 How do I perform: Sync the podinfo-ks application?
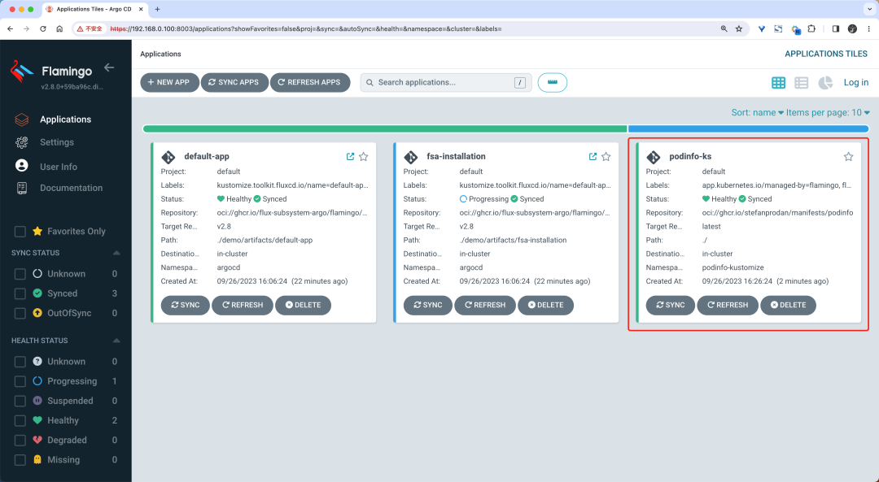[x=671, y=305]
